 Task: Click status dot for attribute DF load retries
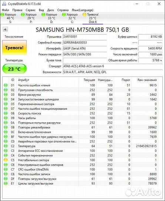click(x=6, y=179)
